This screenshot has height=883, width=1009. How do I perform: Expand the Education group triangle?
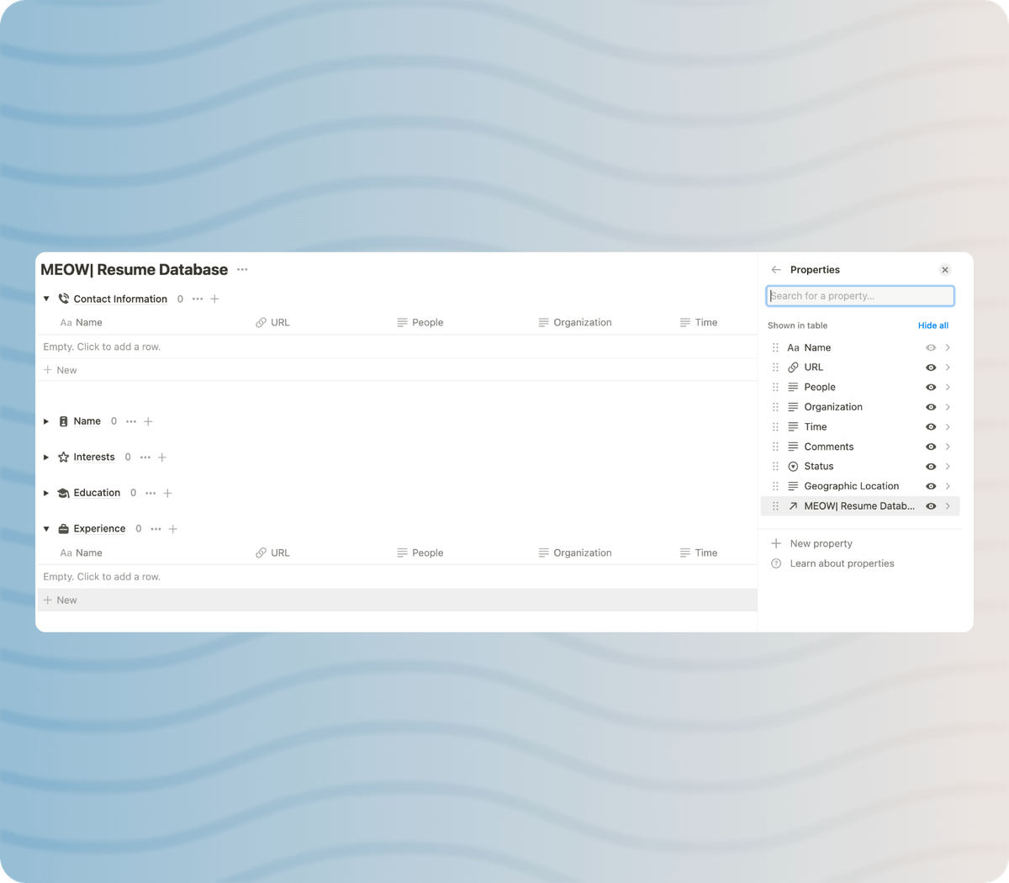click(x=46, y=494)
